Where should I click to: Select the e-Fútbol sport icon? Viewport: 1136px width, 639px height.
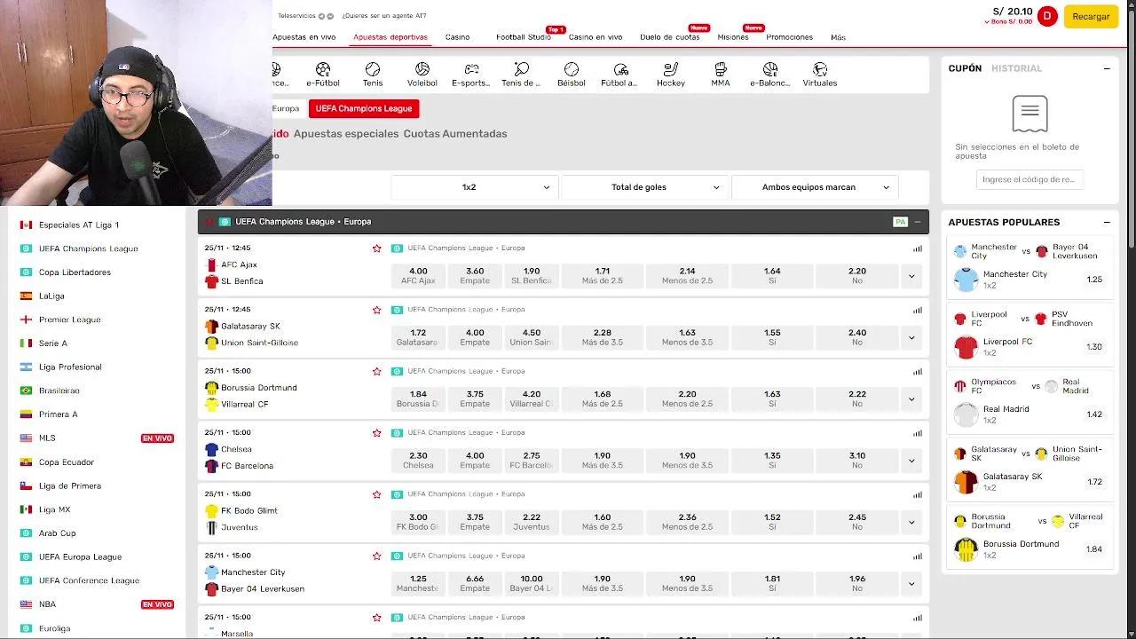click(x=323, y=74)
